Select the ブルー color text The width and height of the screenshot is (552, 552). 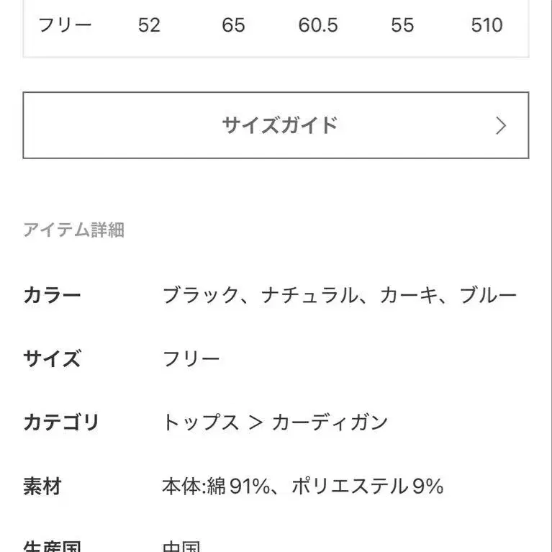click(x=488, y=295)
